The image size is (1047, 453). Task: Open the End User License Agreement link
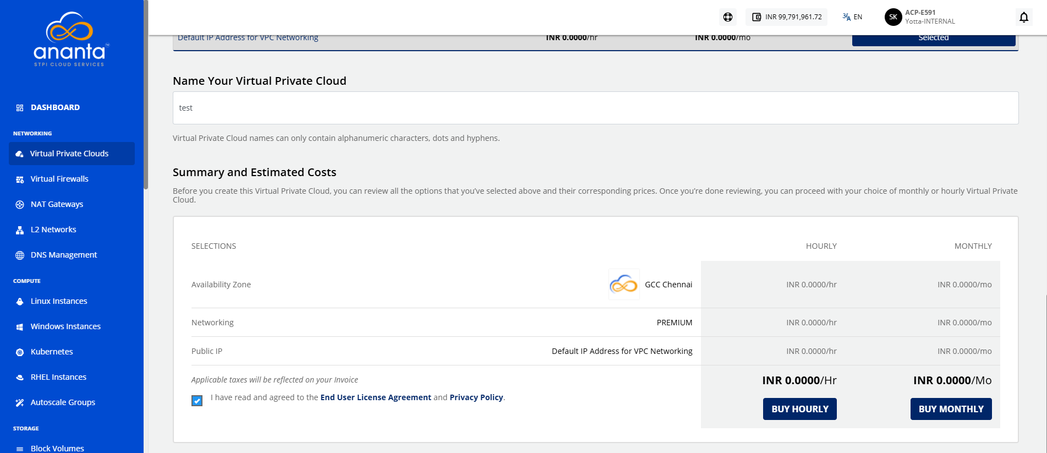pos(376,397)
